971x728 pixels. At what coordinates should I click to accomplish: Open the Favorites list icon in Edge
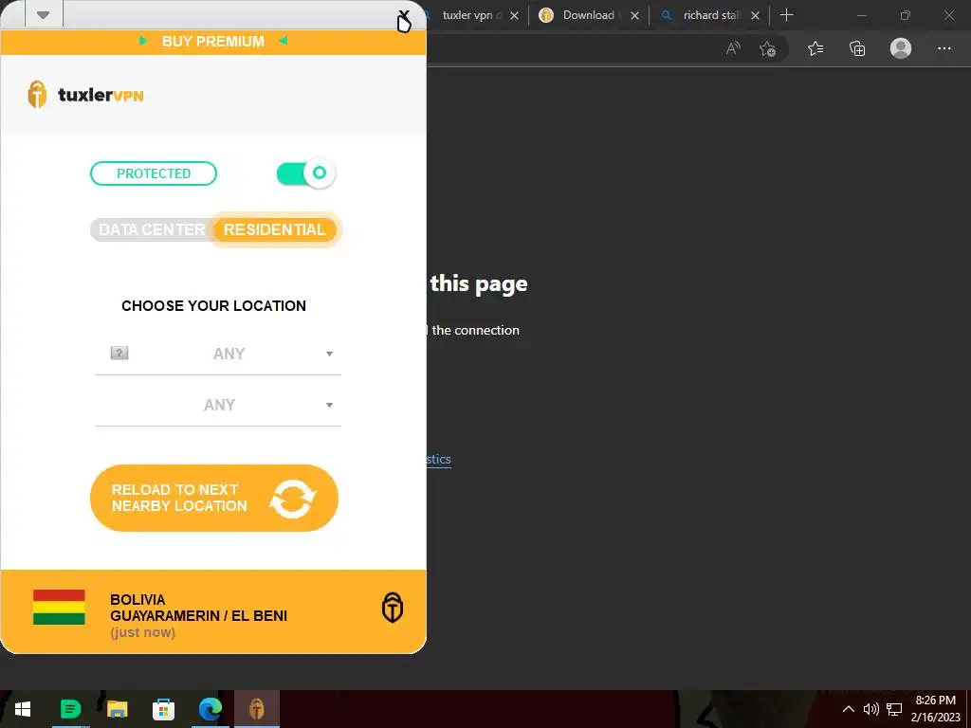point(815,48)
